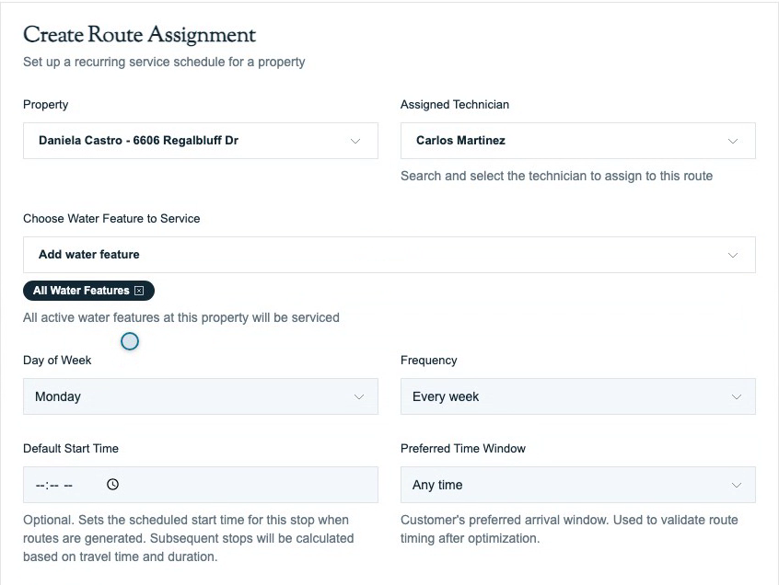This screenshot has height=585, width=779.
Task: Click the helper text starting 'Customer's preferred arrival window'
Action: (x=569, y=529)
